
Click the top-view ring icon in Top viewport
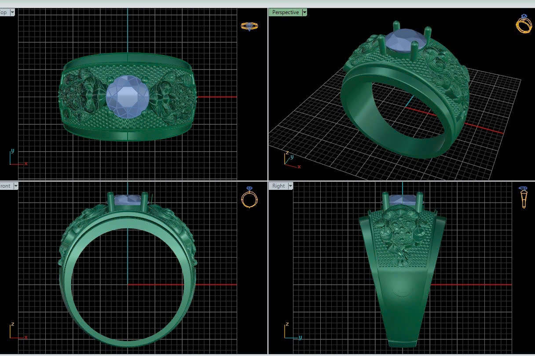[249, 26]
